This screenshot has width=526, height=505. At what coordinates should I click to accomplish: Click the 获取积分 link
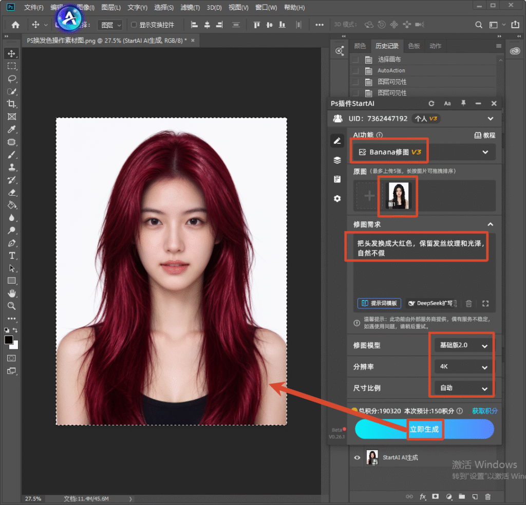485,411
